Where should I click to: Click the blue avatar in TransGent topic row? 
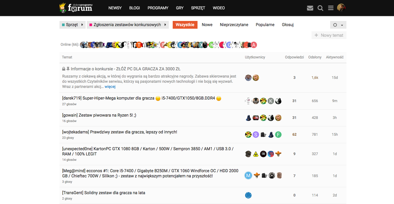[248, 195]
